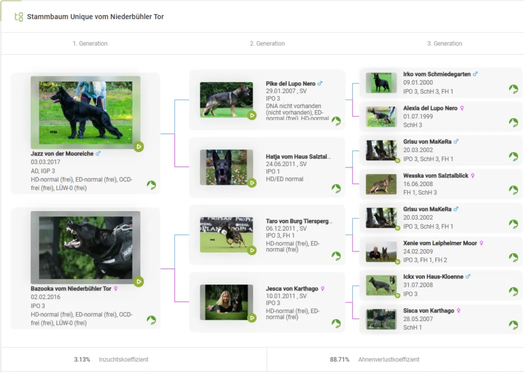Click green pedigree icon in Sisca von Karthago card
This screenshot has height=373, width=524.
coord(513,325)
